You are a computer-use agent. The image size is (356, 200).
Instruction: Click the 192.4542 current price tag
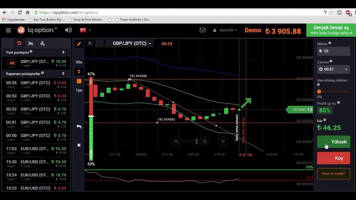coord(300,110)
